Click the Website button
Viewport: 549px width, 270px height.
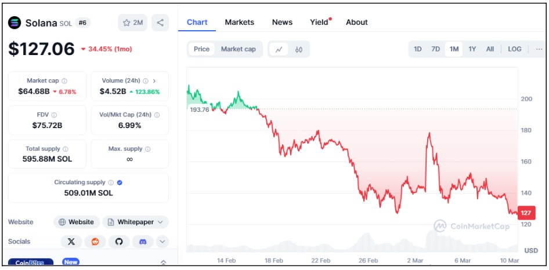[x=77, y=222]
